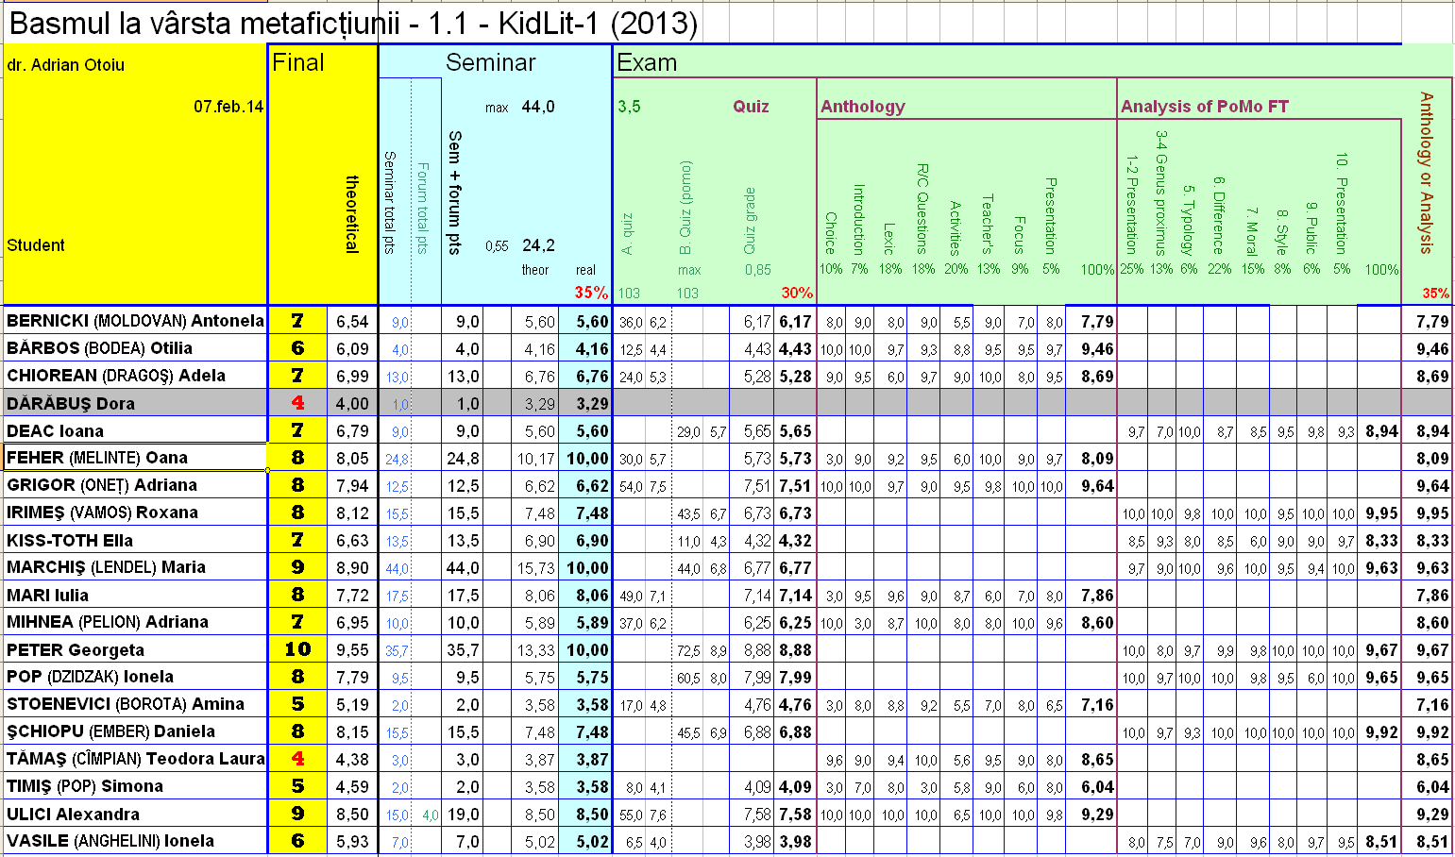Screen dimensions: 1455x857
Task: Click the 'Seminar' section header
Action: point(491,63)
